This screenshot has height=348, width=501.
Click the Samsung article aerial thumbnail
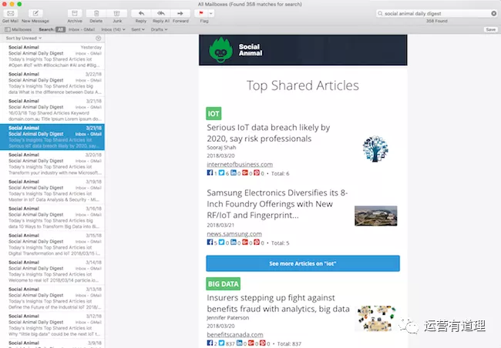coord(376,216)
